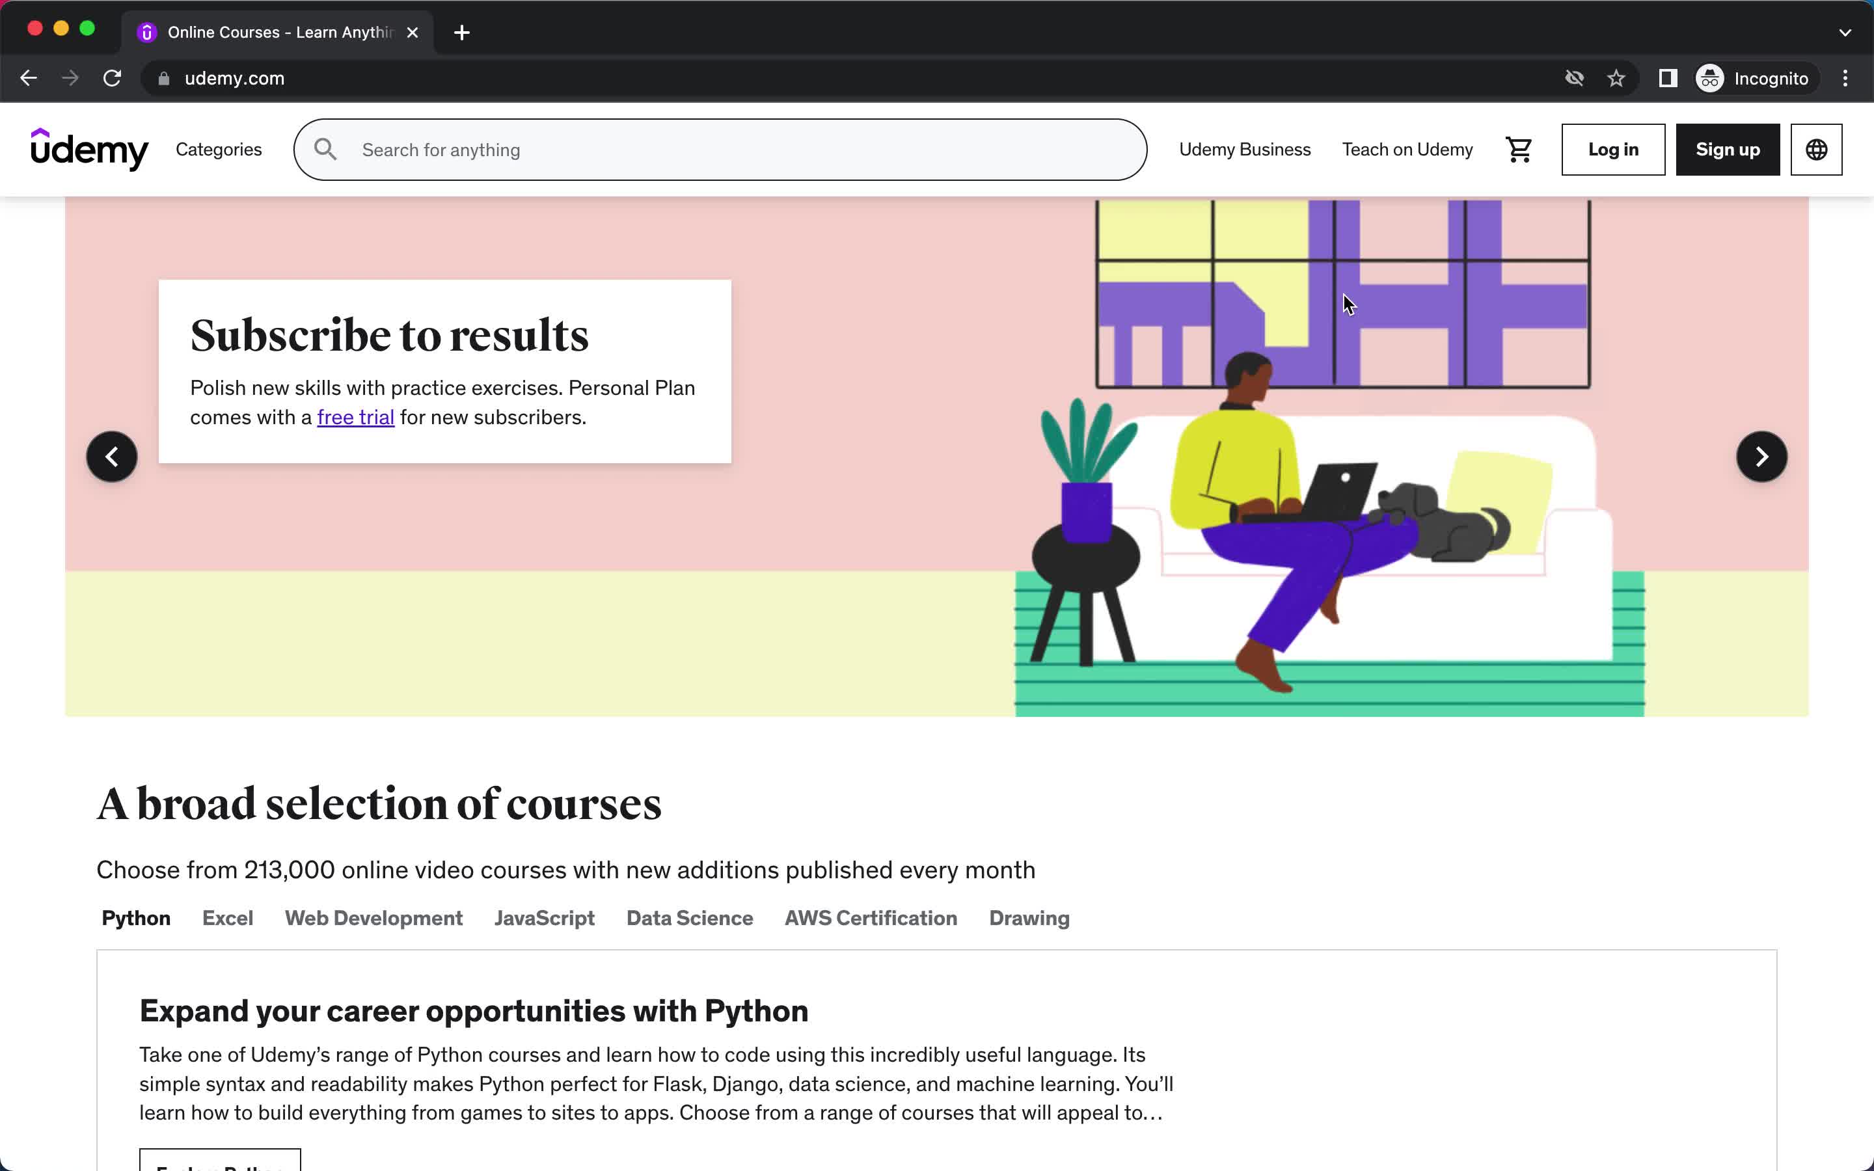Go to the previous carousel slide
This screenshot has height=1171, width=1874.
(111, 456)
